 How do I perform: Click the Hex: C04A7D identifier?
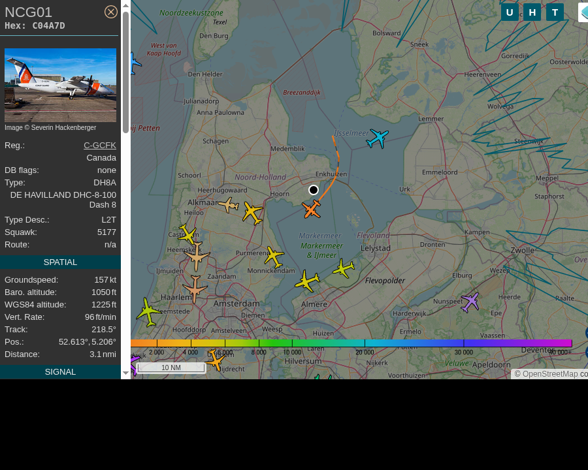35,26
